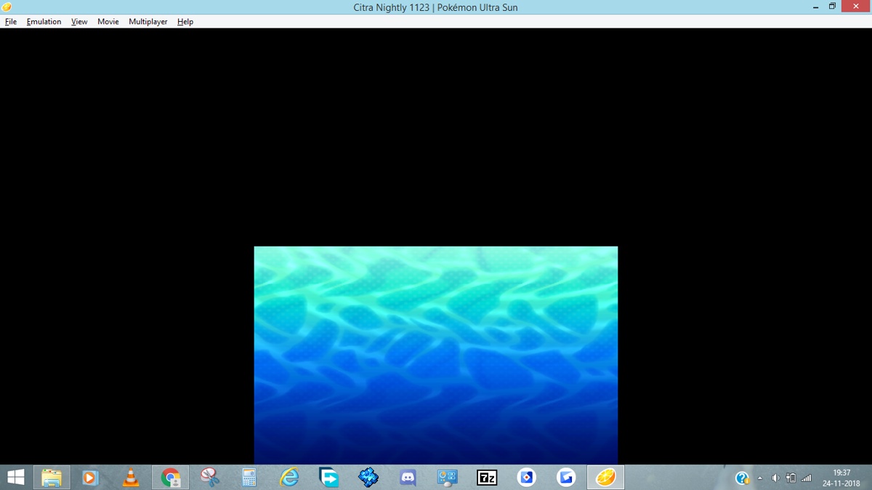Open the Emulation menu

[44, 22]
